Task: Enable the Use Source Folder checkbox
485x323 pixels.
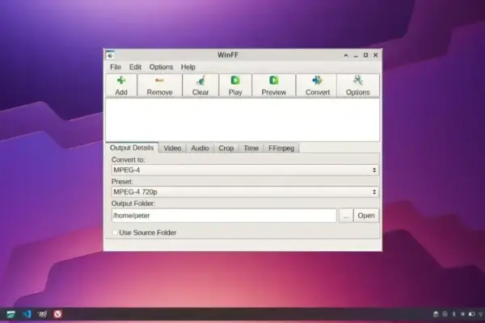Action: point(115,233)
